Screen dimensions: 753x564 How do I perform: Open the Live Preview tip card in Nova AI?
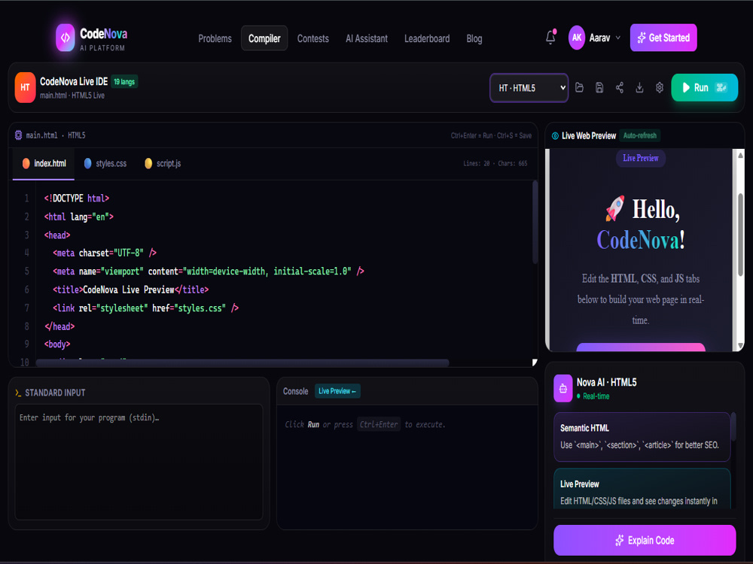pos(642,490)
